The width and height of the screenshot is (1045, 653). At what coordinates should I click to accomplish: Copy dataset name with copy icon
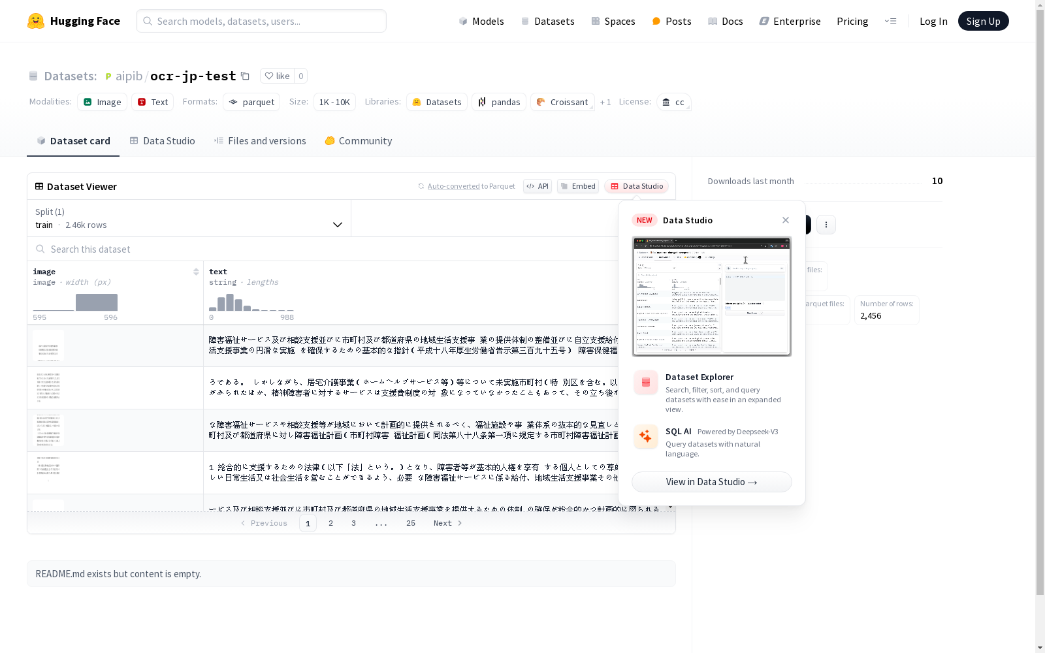click(x=245, y=76)
